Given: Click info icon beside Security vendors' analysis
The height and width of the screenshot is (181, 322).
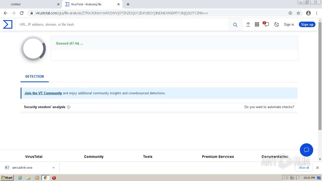Looking at the screenshot, I should (69, 107).
